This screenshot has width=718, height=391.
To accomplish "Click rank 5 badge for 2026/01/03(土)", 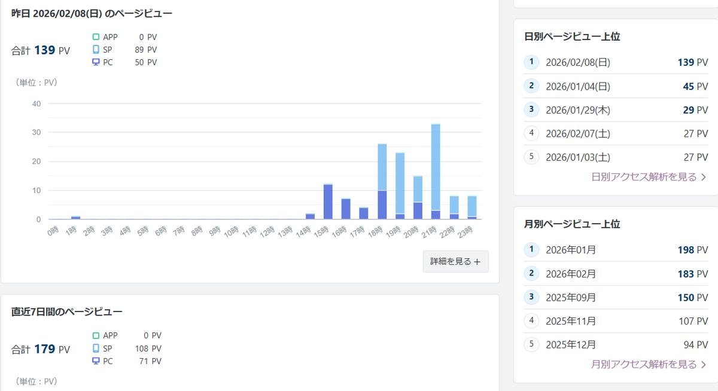I will [531, 157].
